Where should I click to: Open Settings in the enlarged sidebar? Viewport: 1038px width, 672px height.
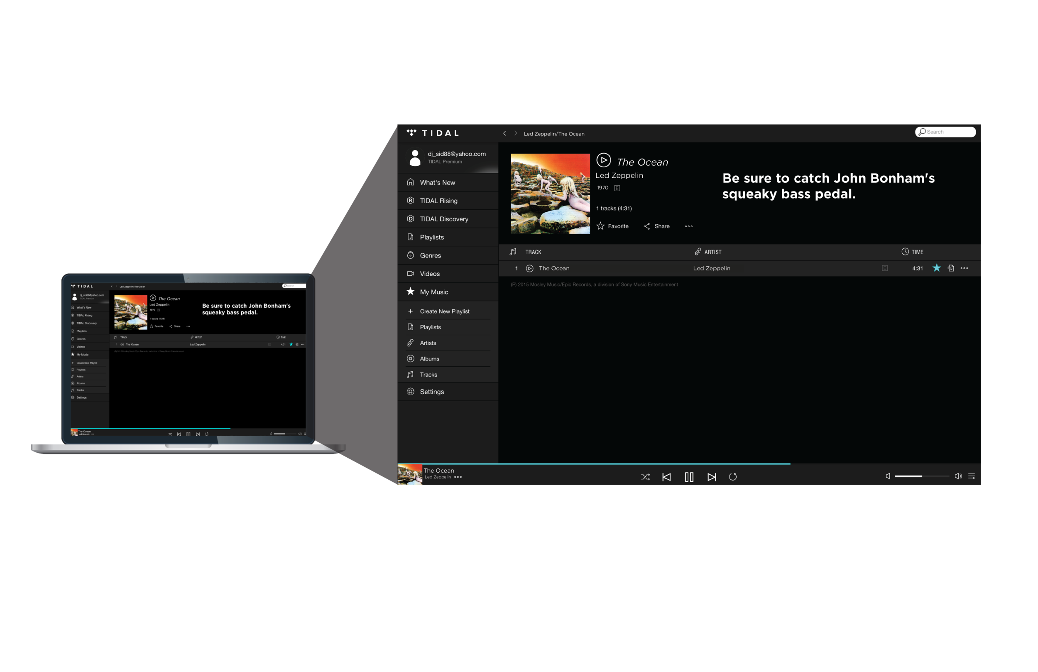point(448,392)
